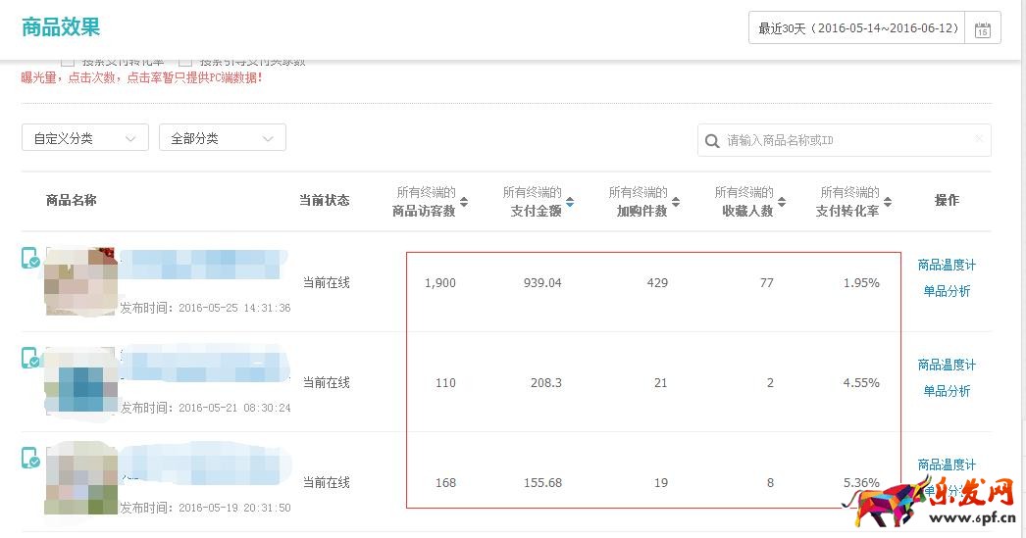The width and height of the screenshot is (1026, 538).
Task: Open 单品分析 for the second product
Action: click(947, 391)
